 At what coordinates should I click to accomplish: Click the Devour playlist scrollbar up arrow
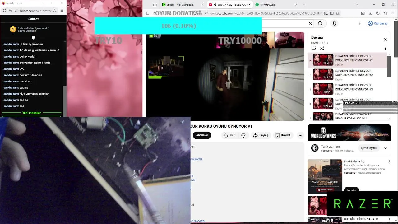pyautogui.click(x=389, y=54)
